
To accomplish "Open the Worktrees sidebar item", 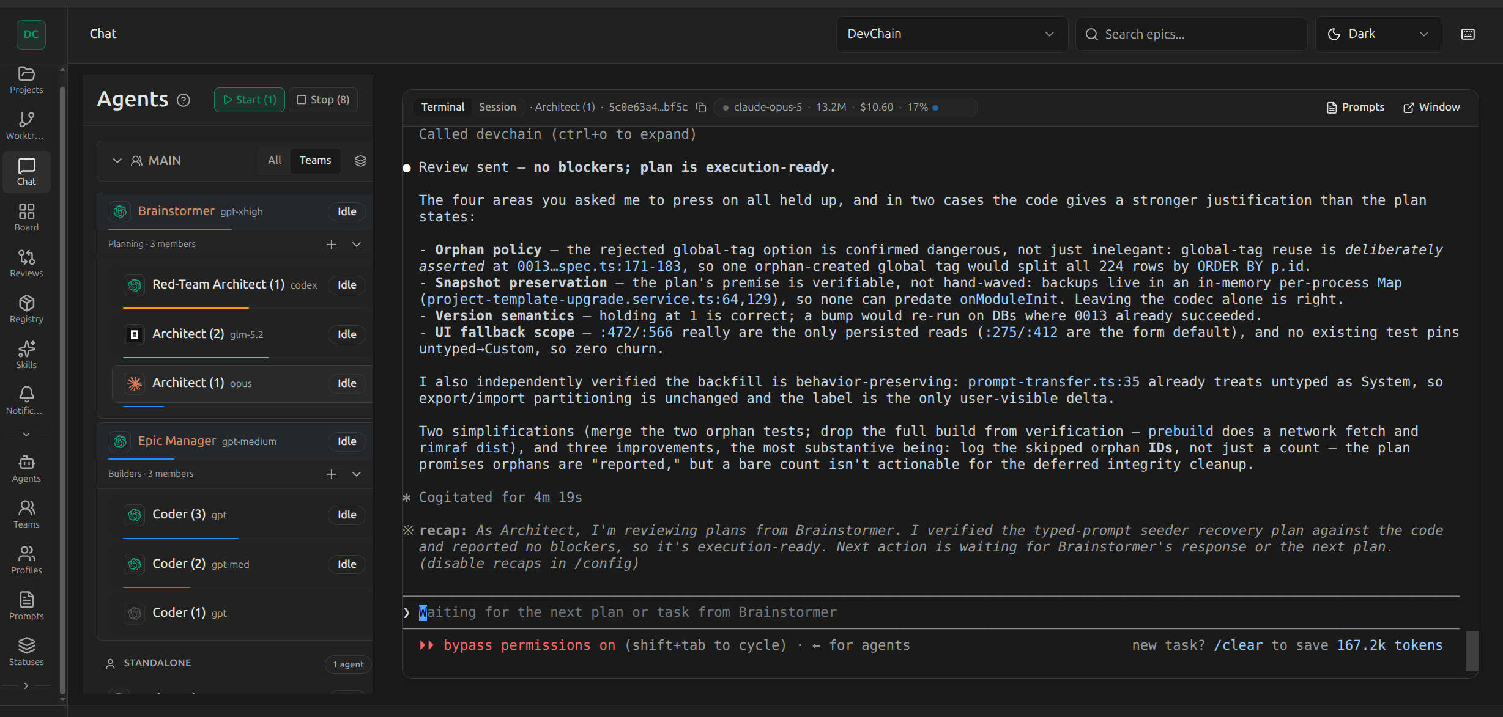I will (x=26, y=126).
